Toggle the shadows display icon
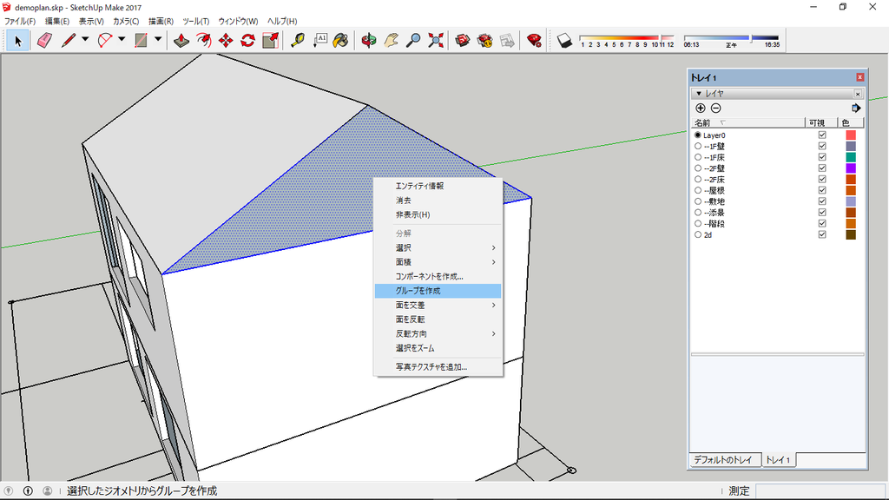889x500 pixels. 564,40
